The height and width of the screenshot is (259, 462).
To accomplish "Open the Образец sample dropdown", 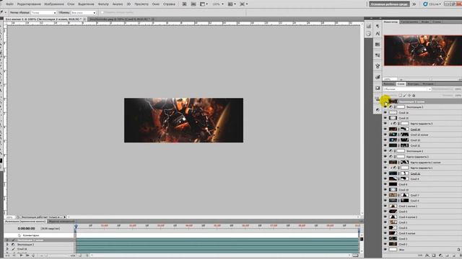I will click(x=84, y=13).
